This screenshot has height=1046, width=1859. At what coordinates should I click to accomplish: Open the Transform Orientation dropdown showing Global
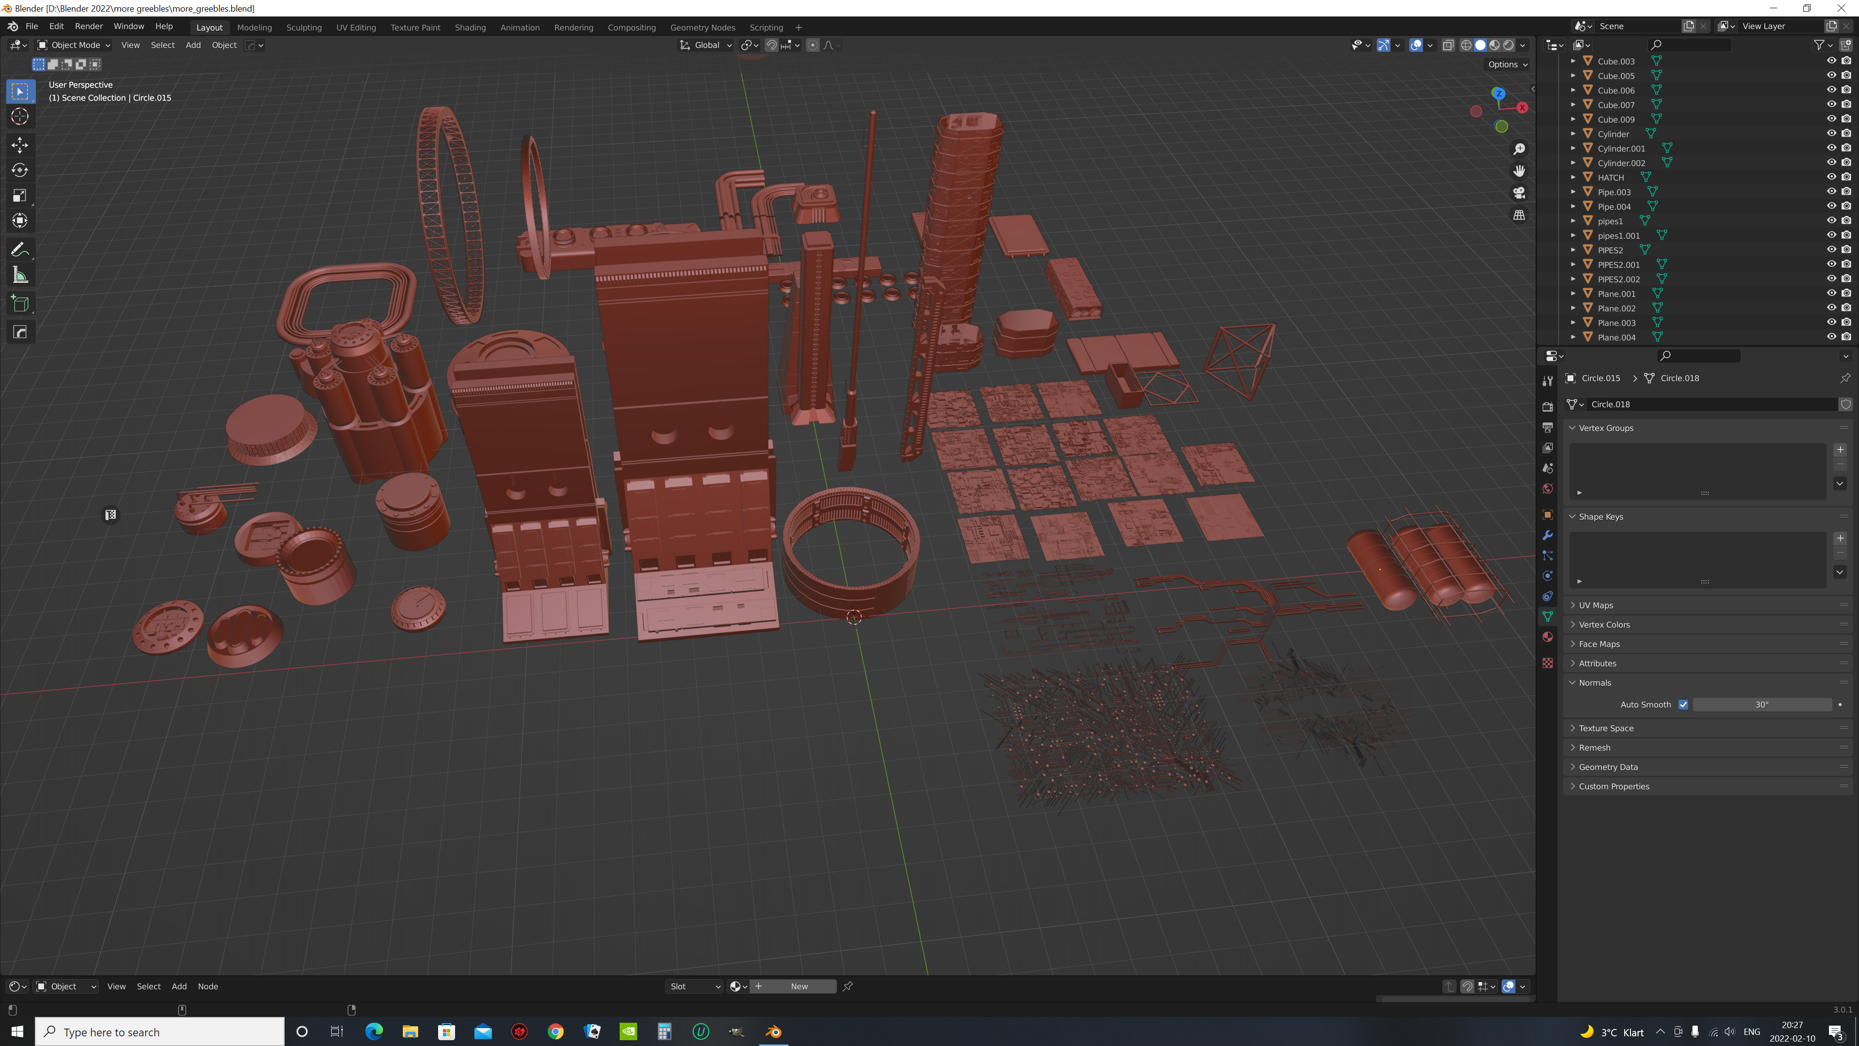(x=706, y=45)
